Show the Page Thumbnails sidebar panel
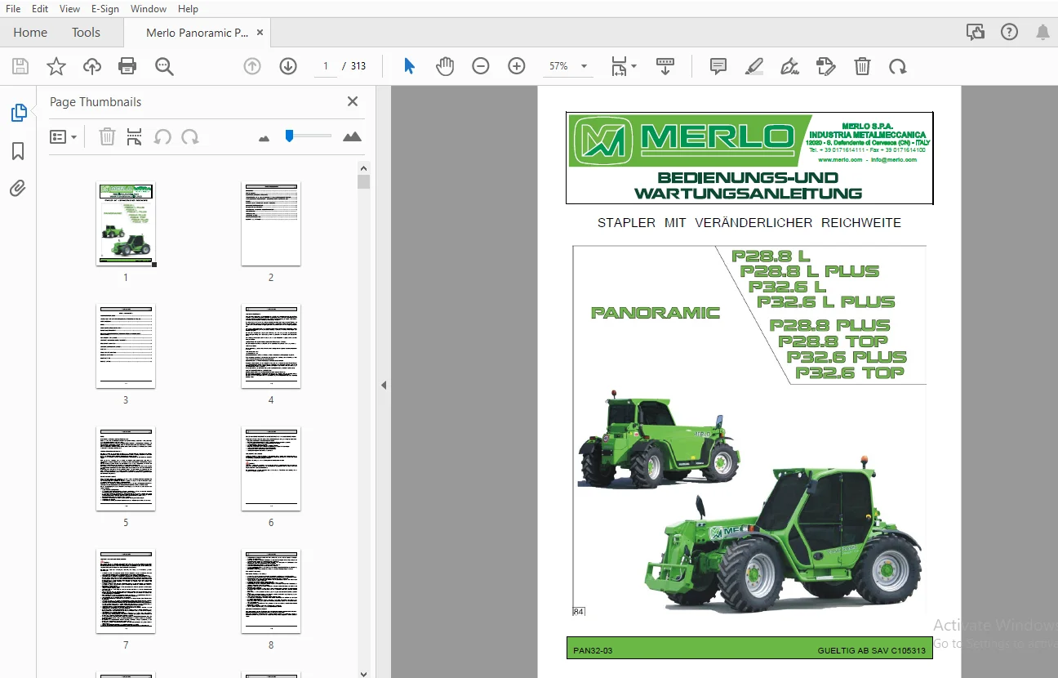Screen dimensions: 1058x678 click(x=18, y=114)
